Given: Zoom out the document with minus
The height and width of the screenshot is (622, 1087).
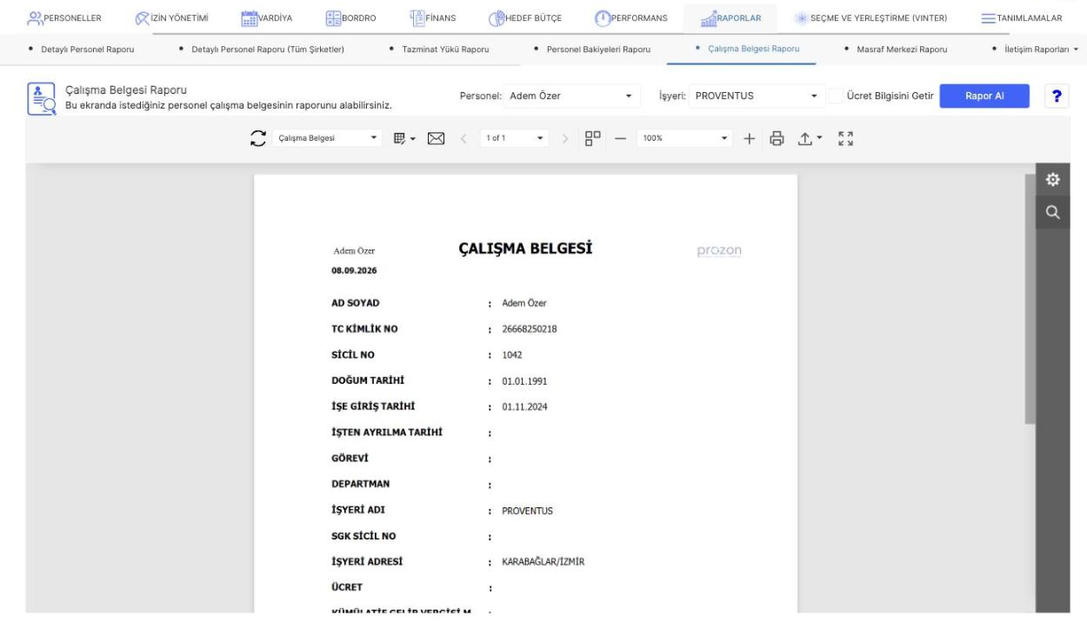Looking at the screenshot, I should 621,138.
